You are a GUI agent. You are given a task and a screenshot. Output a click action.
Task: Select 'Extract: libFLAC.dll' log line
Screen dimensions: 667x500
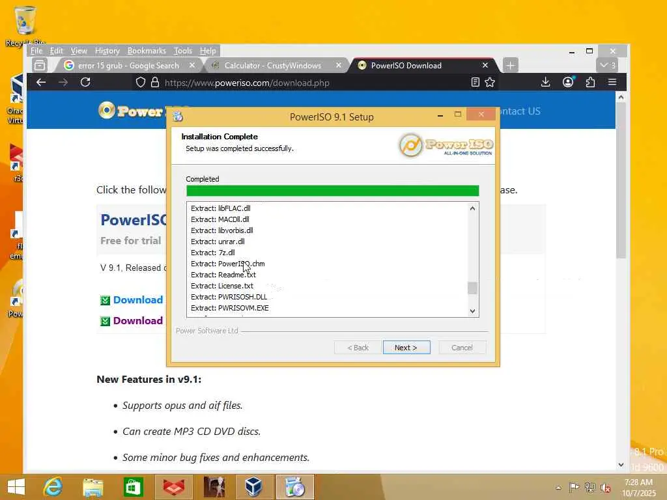click(220, 208)
